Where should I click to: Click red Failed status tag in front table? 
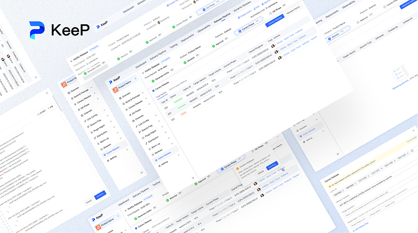tap(183, 113)
